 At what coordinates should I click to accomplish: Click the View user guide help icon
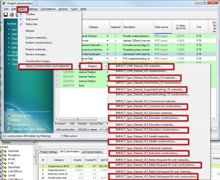[x=9, y=115]
